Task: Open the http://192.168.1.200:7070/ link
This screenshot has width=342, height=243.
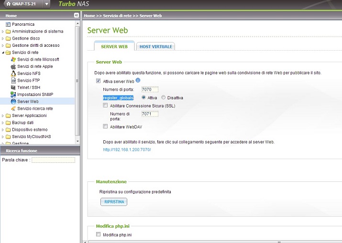Action: point(127,149)
